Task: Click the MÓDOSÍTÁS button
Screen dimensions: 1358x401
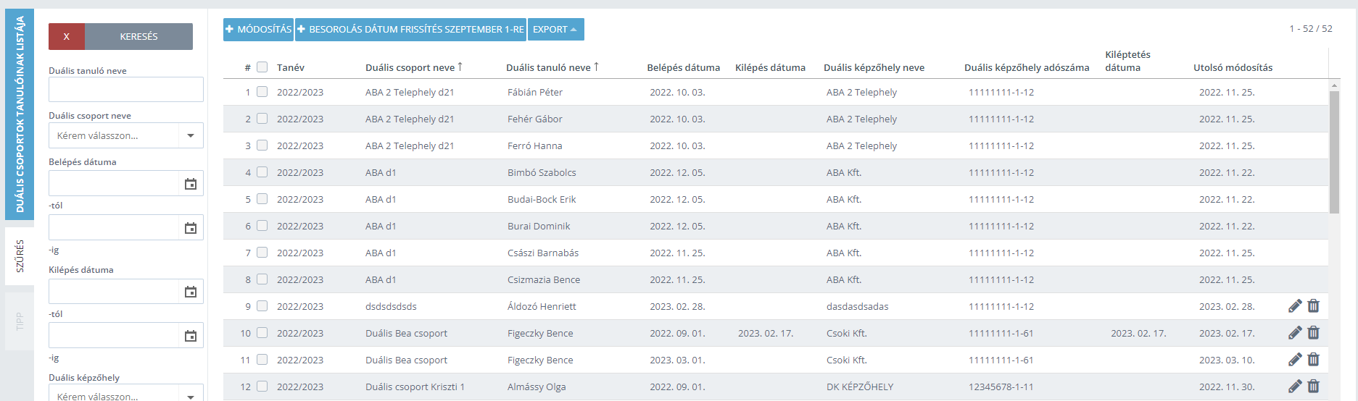Action: [258, 30]
